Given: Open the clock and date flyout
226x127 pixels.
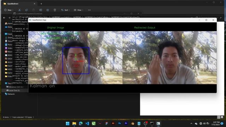Looking at the screenshot, I should click(x=215, y=123).
